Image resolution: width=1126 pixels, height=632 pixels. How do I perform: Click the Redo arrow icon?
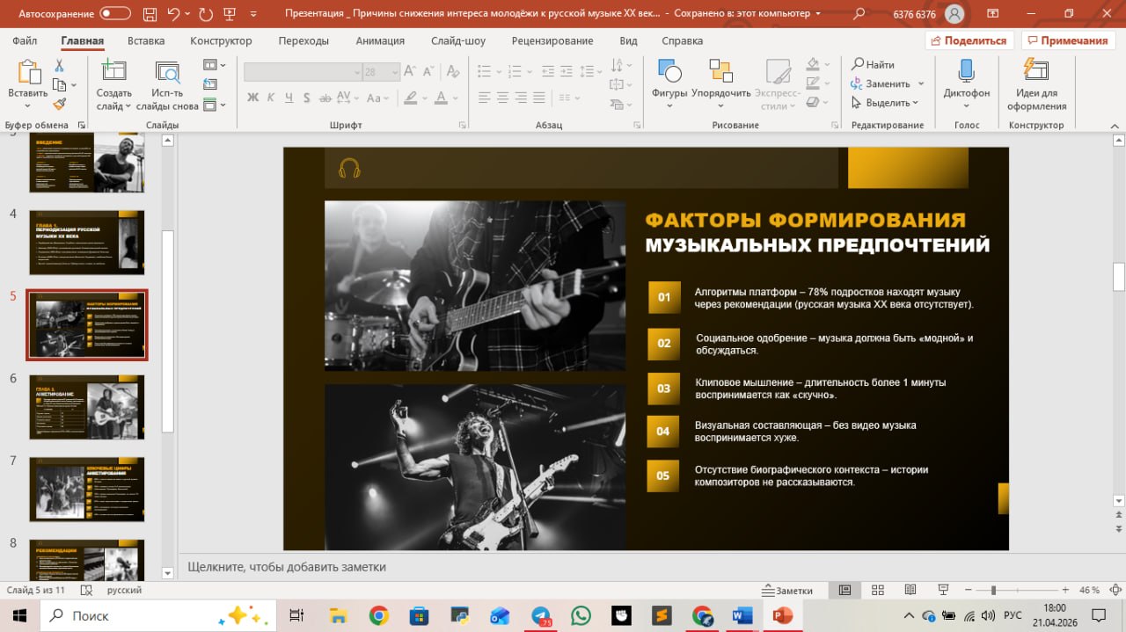point(206,14)
